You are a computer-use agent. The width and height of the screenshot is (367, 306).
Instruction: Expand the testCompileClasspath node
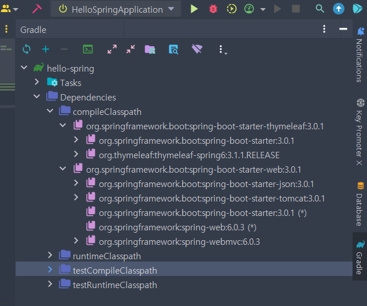point(50,270)
